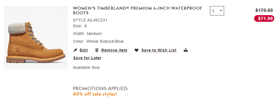Image resolution: width=277 pixels, height=103 pixels.
Task: Choose Save for Later
Action: [x=87, y=58]
